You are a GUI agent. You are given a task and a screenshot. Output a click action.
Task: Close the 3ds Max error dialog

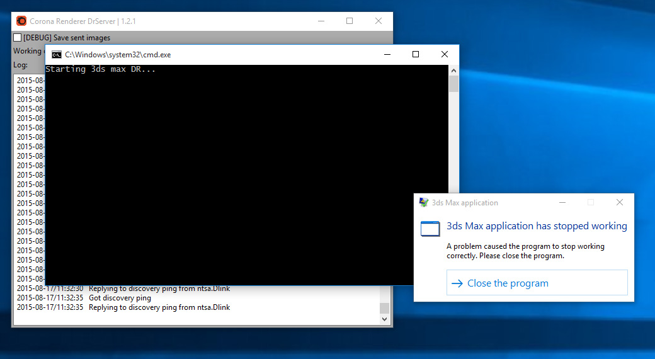click(x=620, y=203)
